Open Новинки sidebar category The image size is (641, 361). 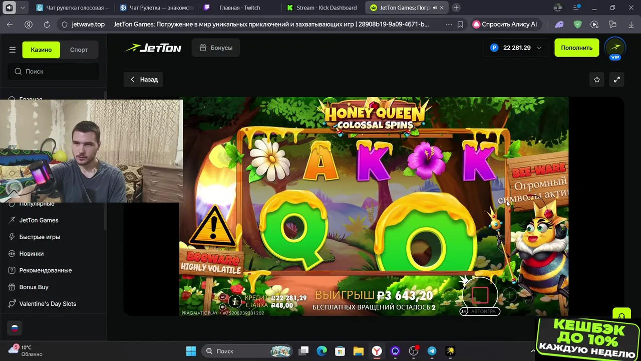tap(31, 254)
